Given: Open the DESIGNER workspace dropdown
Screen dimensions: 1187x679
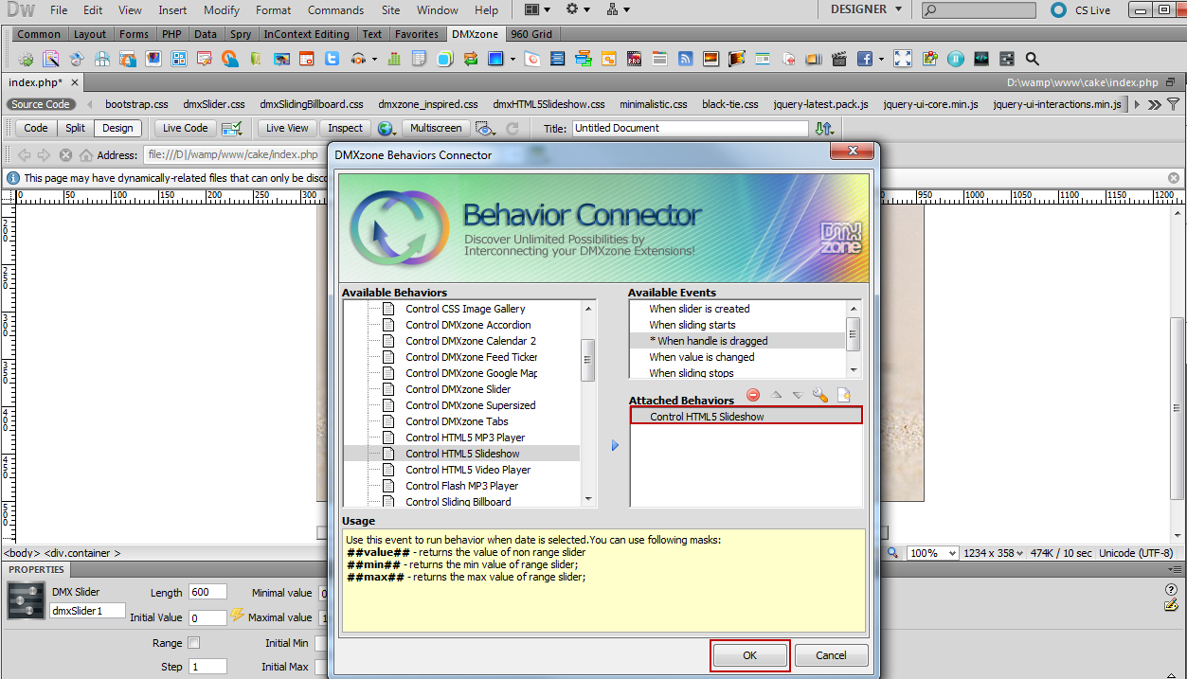Looking at the screenshot, I should (867, 9).
